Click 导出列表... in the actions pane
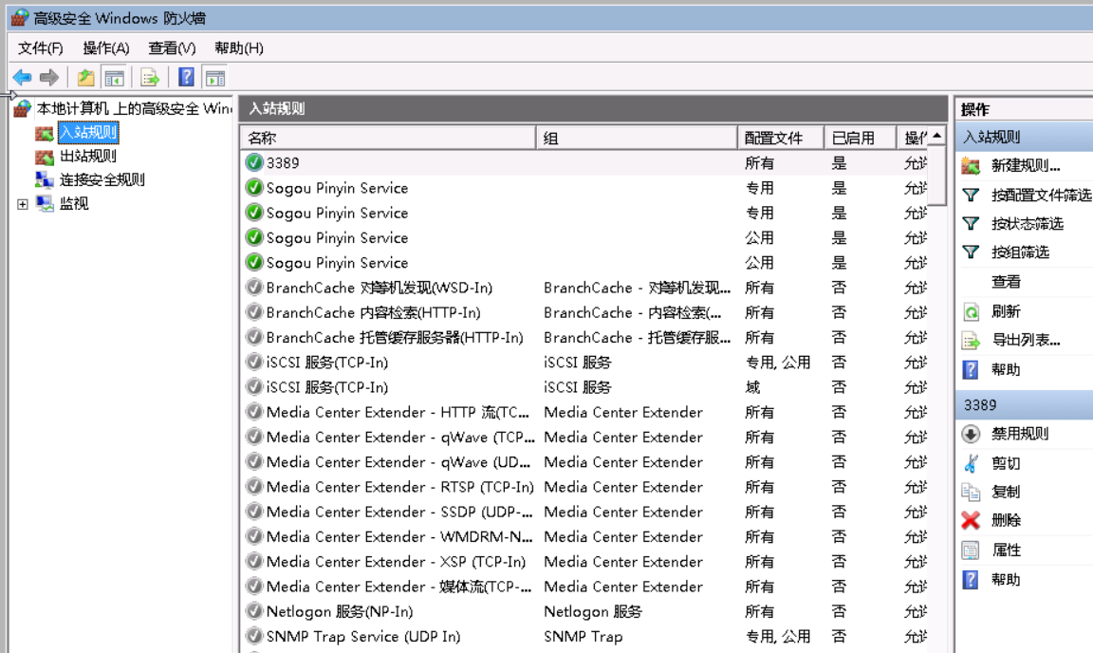Viewport: 1093px width, 653px height. tap(1025, 340)
